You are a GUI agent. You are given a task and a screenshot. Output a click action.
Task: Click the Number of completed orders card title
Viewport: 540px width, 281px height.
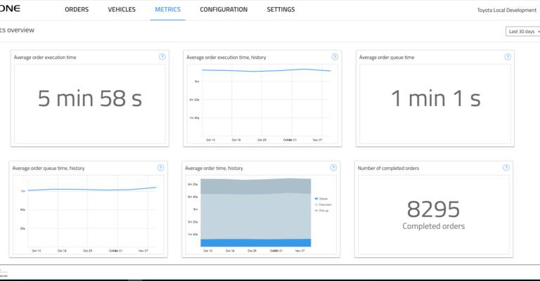pos(388,168)
